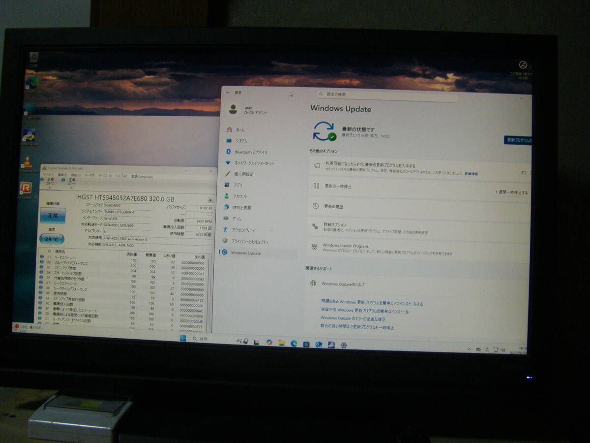The image size is (590, 443).
Task: Open the Settings gear icon on taskbar
Action: point(344,345)
